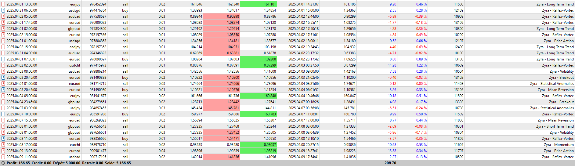Click the order icon of ticket 976909023 row
The image size is (575, 167).
point(3,23)
